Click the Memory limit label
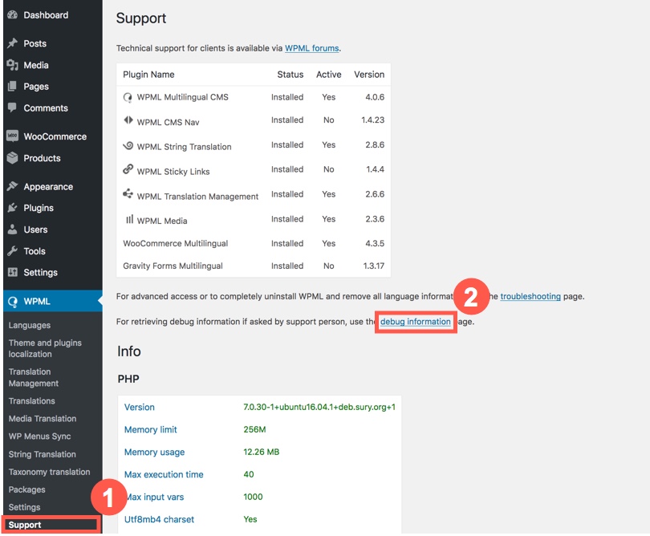Viewport: 650px width, 536px height. 151,429
